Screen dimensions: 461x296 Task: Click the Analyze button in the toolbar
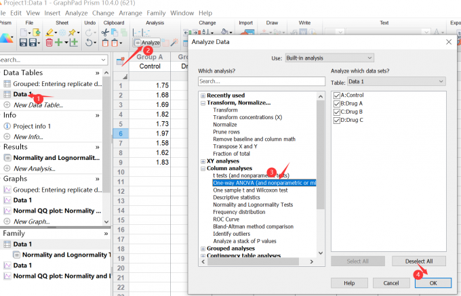(x=146, y=43)
